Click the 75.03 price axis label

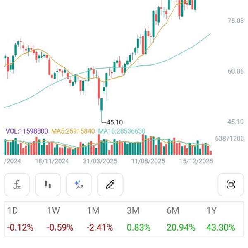pyautogui.click(x=235, y=21)
